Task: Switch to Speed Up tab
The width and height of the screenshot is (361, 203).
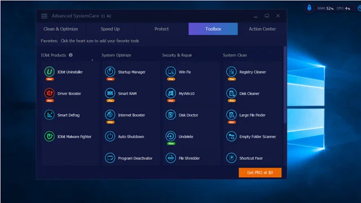Action: tap(110, 29)
